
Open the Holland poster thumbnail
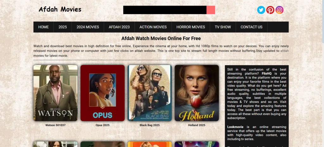[x=197, y=93]
